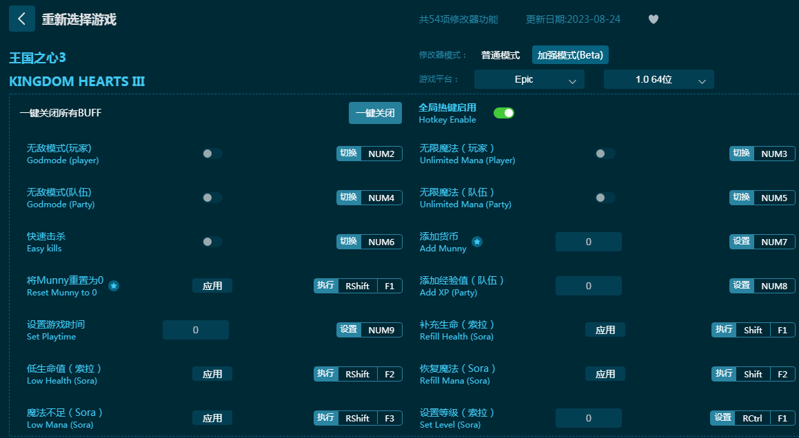Click the heart favorite icon
This screenshot has height=438, width=799.
654,19
